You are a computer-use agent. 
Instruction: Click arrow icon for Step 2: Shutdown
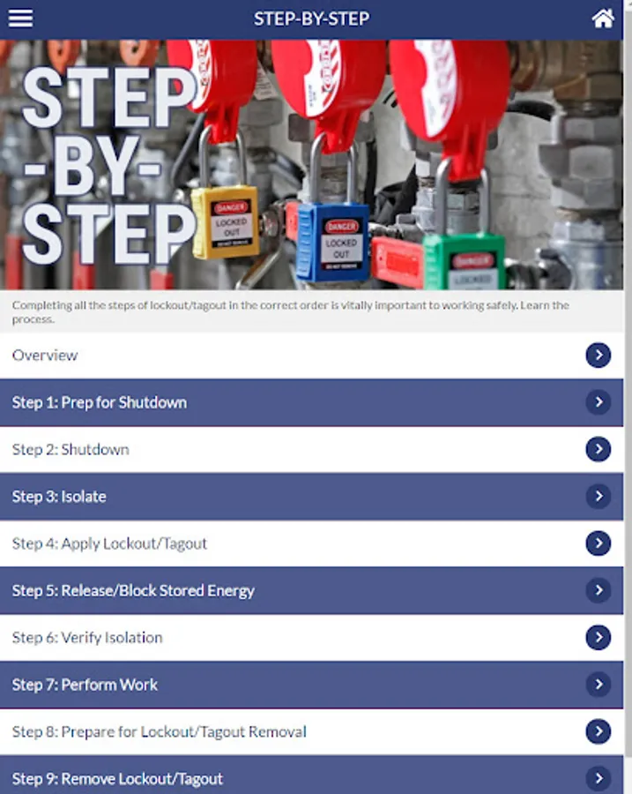coord(599,449)
